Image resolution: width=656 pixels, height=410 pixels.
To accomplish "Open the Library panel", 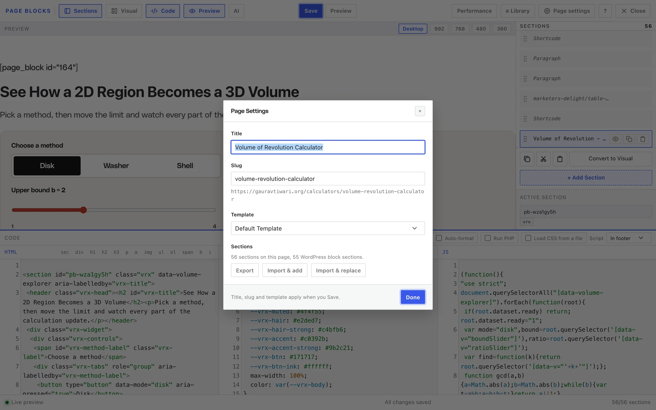I will (517, 11).
